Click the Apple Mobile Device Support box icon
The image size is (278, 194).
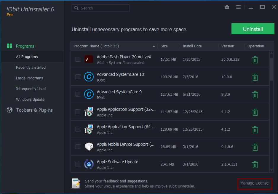pos(89,147)
